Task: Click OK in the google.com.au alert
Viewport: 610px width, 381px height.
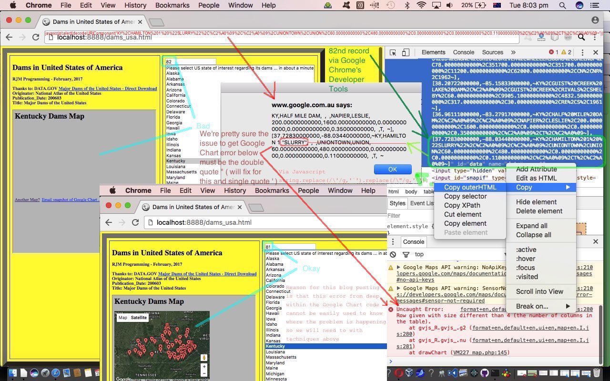Action: coord(393,169)
